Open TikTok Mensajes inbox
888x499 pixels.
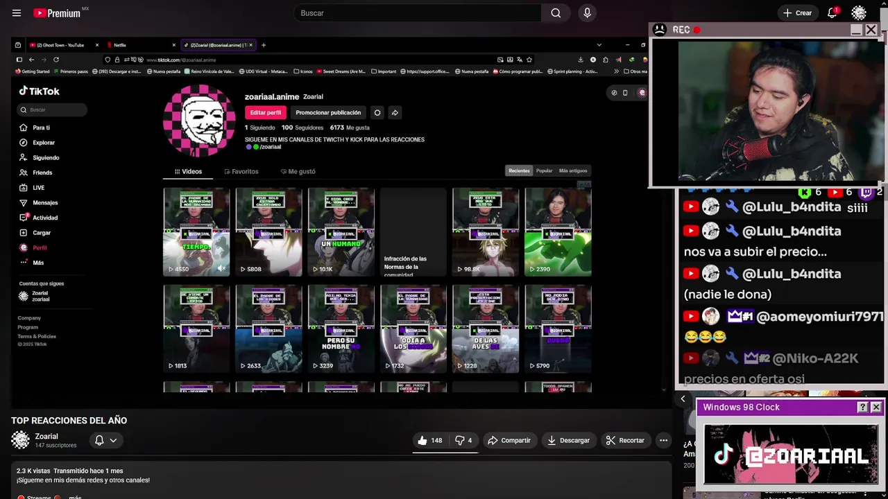click(x=45, y=203)
